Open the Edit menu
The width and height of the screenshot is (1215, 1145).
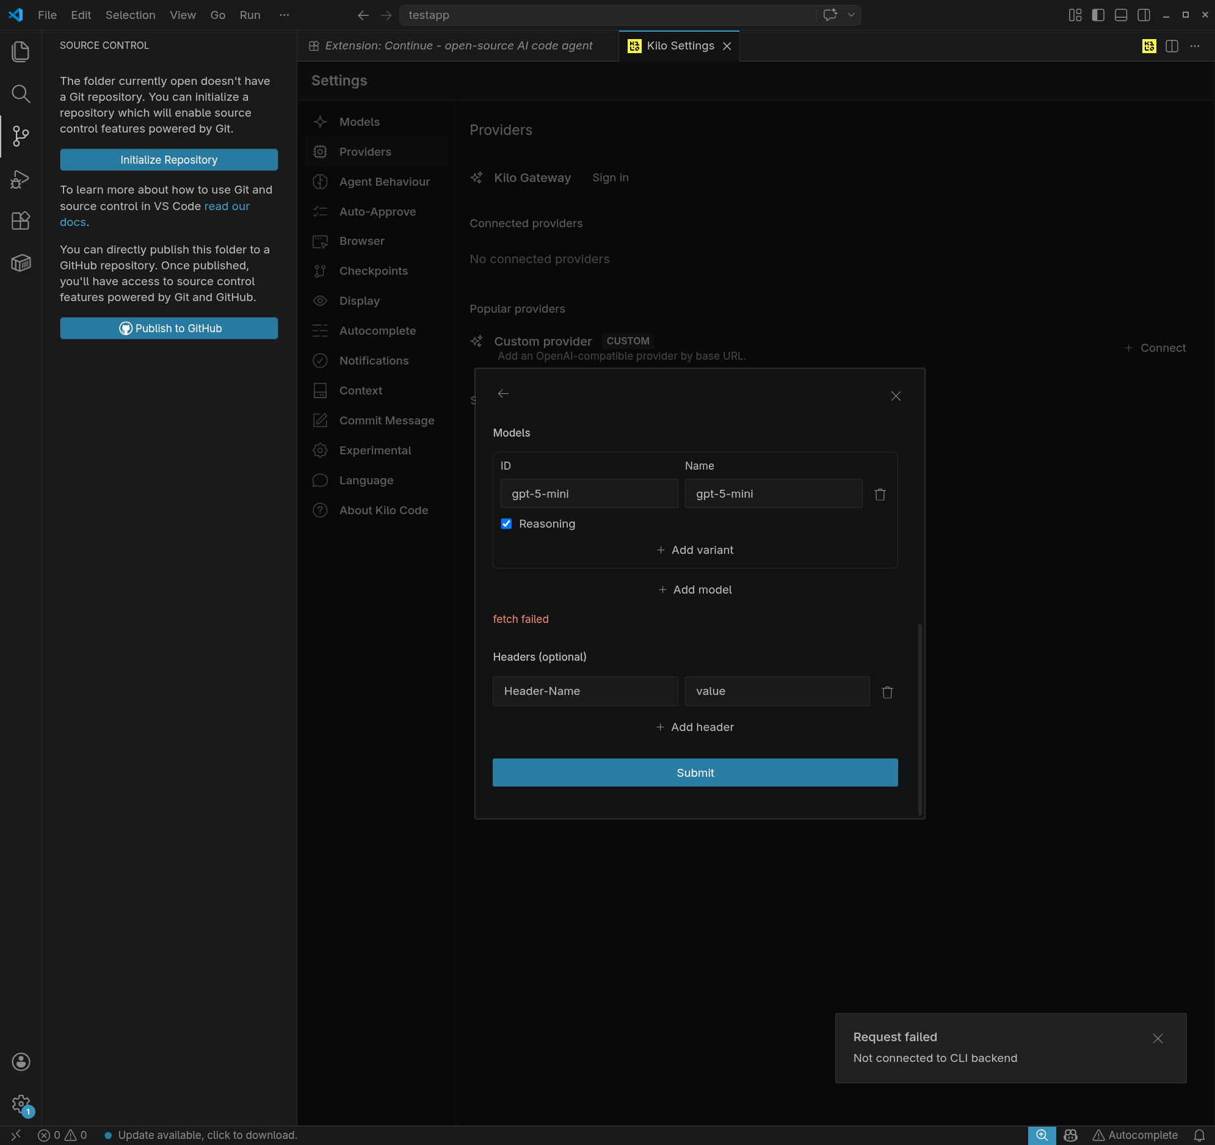[81, 15]
